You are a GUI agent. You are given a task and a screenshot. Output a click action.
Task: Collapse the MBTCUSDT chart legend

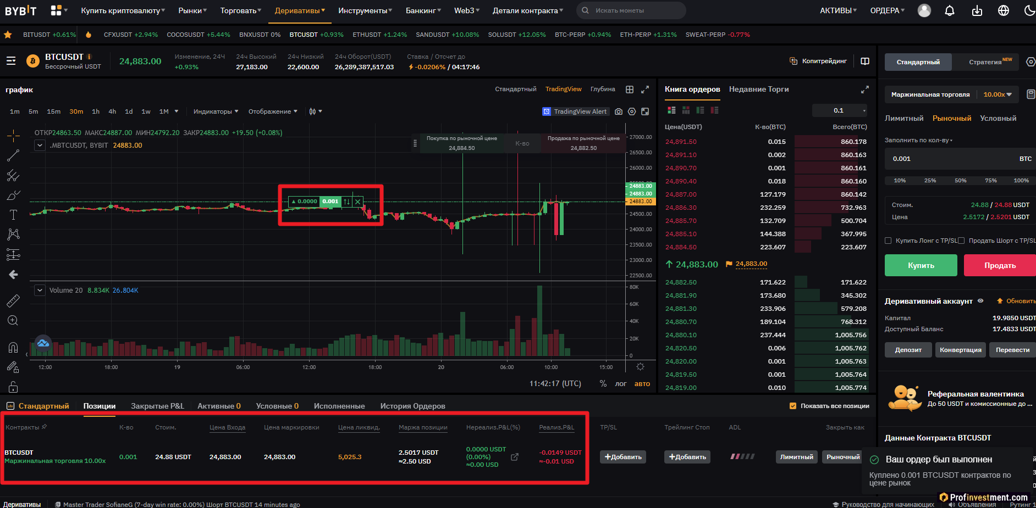[x=40, y=146]
